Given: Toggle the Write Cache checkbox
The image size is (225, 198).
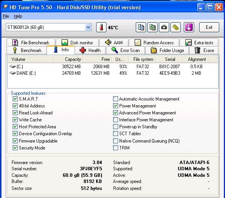Looking at the screenshot, I should coord(15,120).
